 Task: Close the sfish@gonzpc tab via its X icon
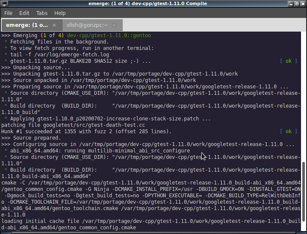115,25
